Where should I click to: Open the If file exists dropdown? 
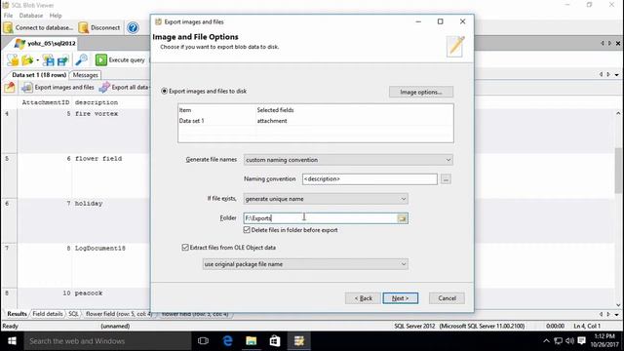[x=326, y=199]
